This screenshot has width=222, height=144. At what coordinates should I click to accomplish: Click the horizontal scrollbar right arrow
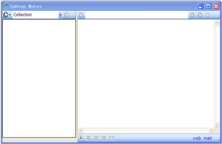(211, 130)
